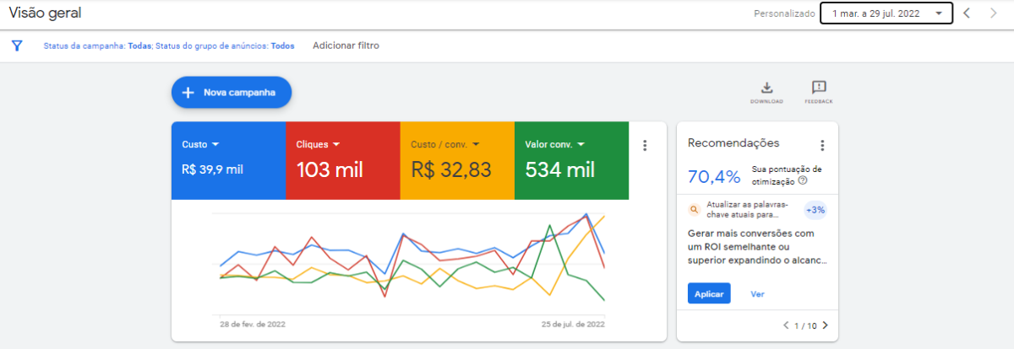The height and width of the screenshot is (349, 1014).
Task: Click the optimization score help icon
Action: 802,180
